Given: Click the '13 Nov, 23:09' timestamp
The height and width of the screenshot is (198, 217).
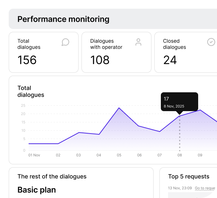Looking at the screenshot, I should pos(180,188).
